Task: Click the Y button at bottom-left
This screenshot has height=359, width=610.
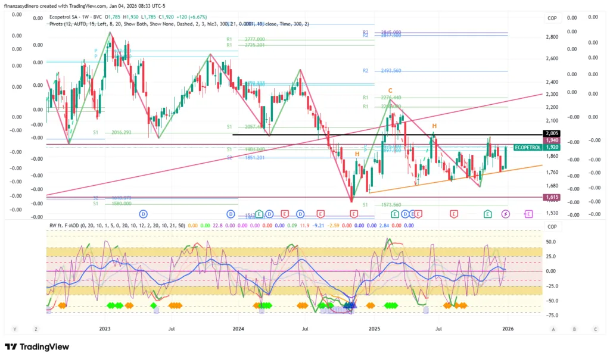Action: pyautogui.click(x=15, y=329)
